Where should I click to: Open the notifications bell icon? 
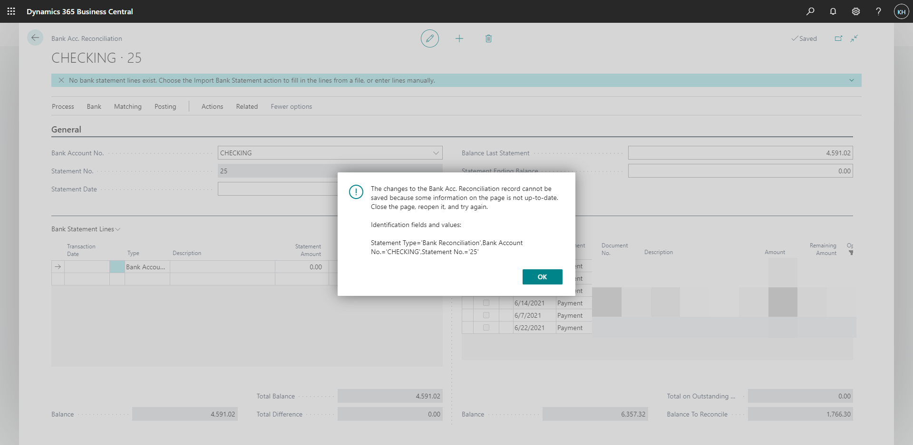pyautogui.click(x=833, y=11)
